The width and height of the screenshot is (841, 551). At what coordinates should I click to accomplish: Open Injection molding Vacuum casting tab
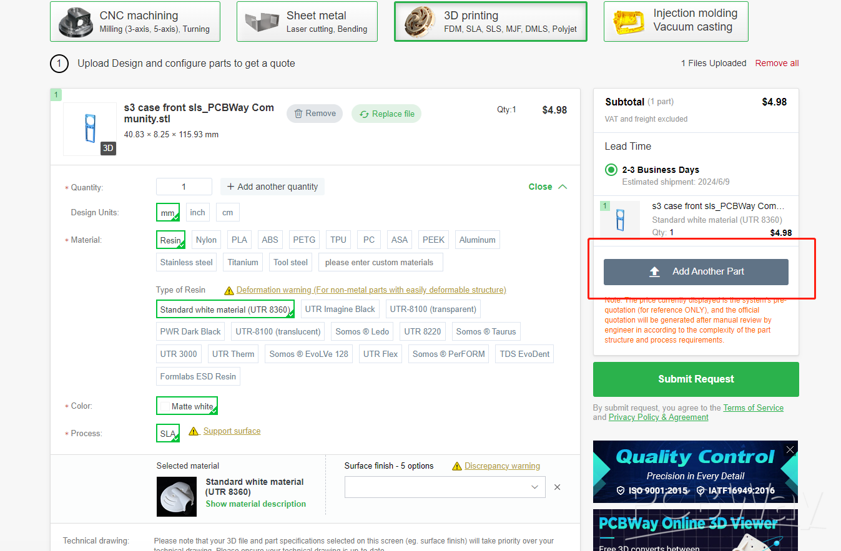click(676, 22)
